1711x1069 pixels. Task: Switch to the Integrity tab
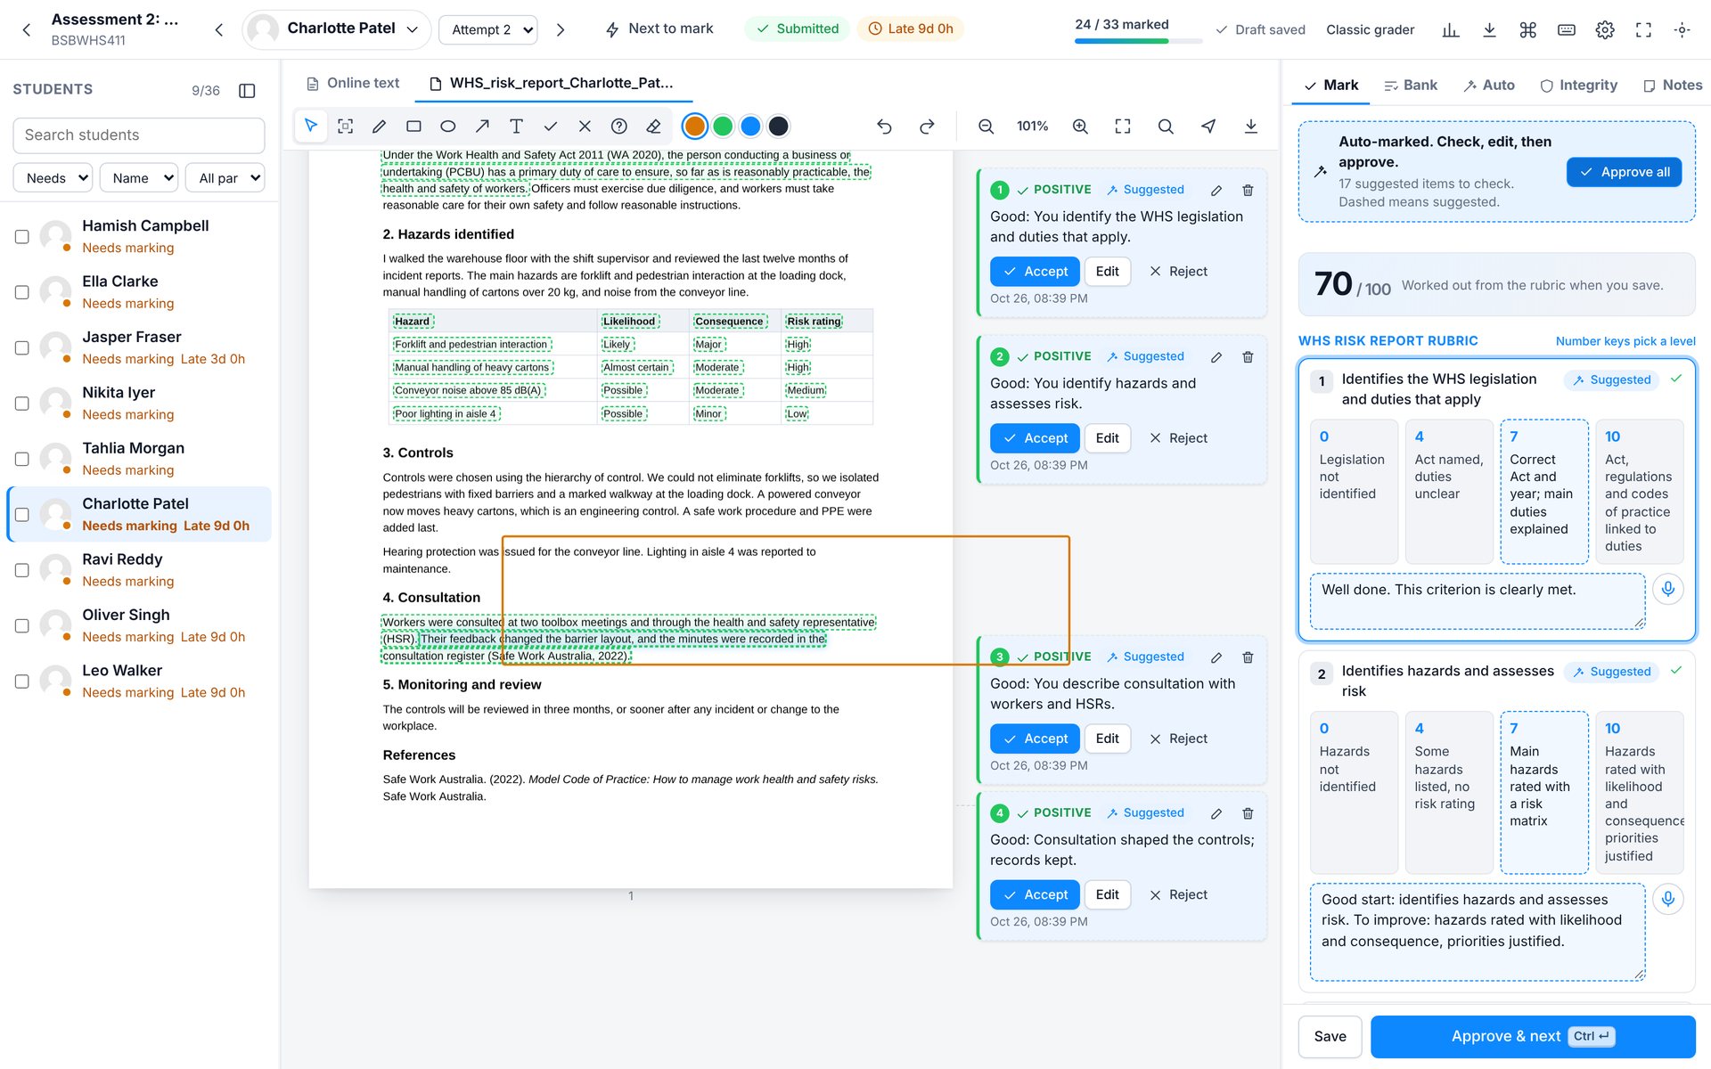pyautogui.click(x=1579, y=85)
